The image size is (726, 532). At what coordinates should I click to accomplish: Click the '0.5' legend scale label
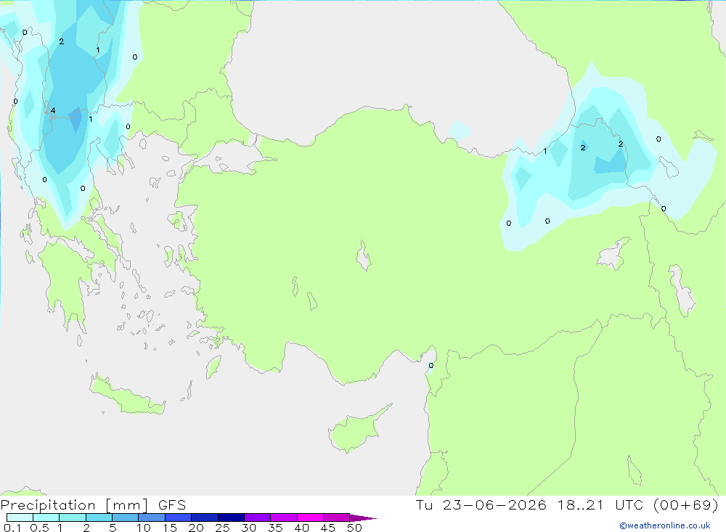tap(39, 528)
